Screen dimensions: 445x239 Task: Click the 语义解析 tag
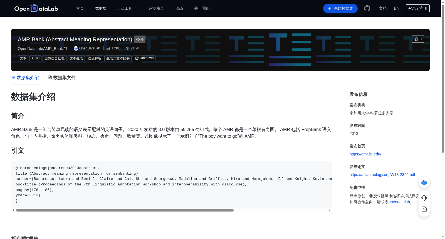pyautogui.click(x=95, y=58)
